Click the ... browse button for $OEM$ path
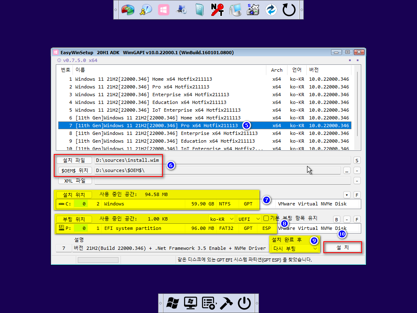 coord(347,171)
